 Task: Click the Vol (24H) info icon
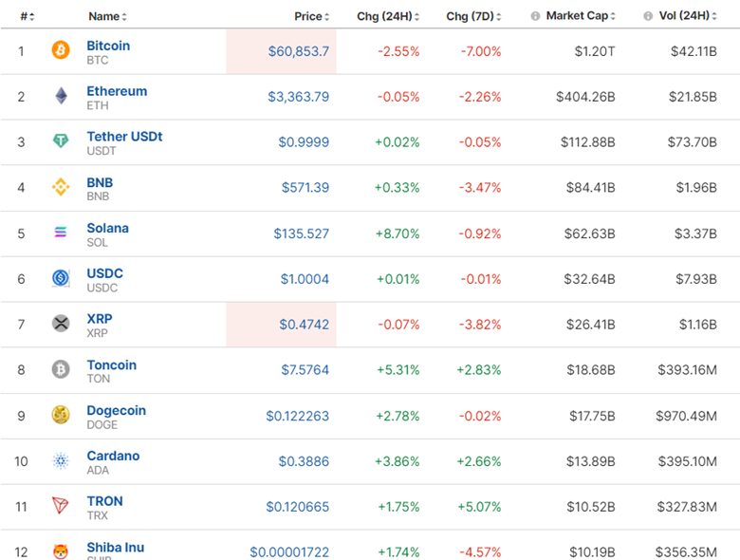pos(648,16)
